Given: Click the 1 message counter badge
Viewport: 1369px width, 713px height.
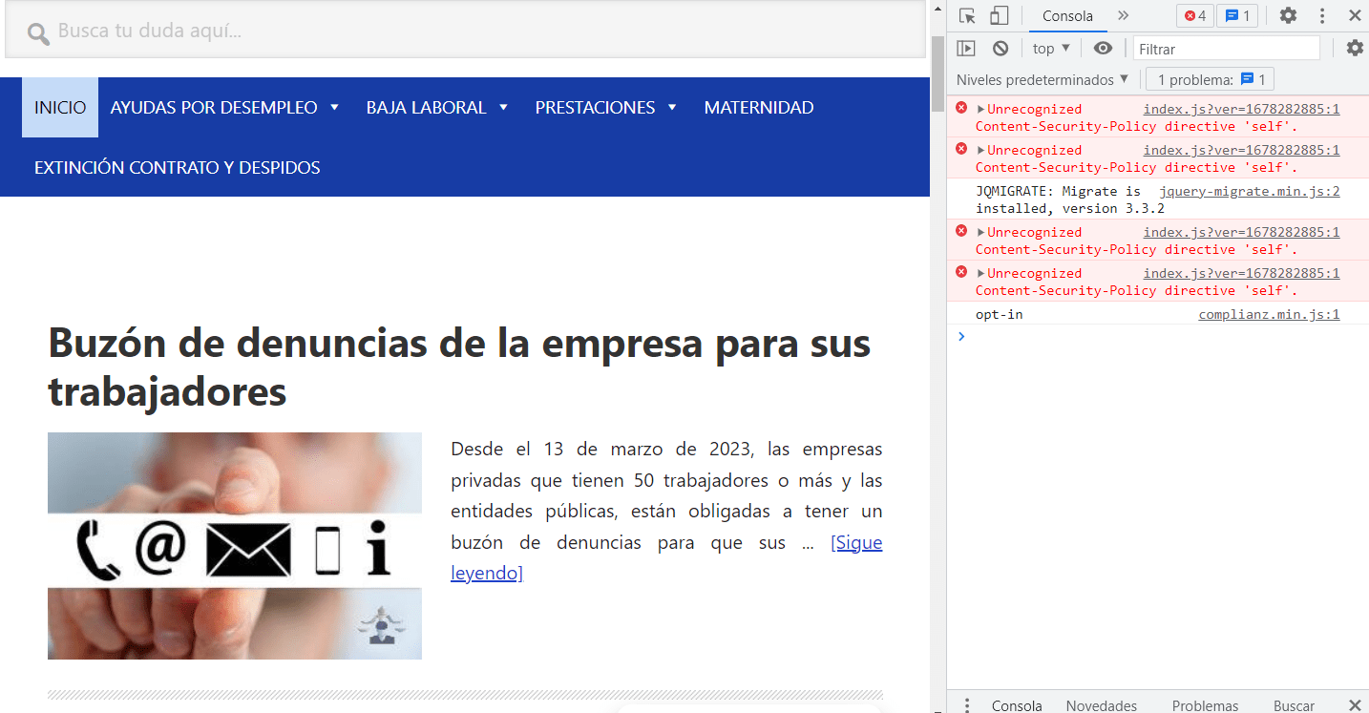Looking at the screenshot, I should 1238,15.
